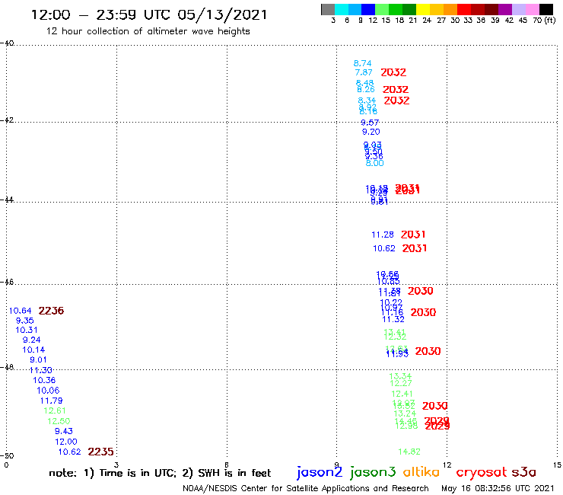The image size is (563, 495).
Task: Click the black swatch at the scale end
Action: click(x=546, y=9)
